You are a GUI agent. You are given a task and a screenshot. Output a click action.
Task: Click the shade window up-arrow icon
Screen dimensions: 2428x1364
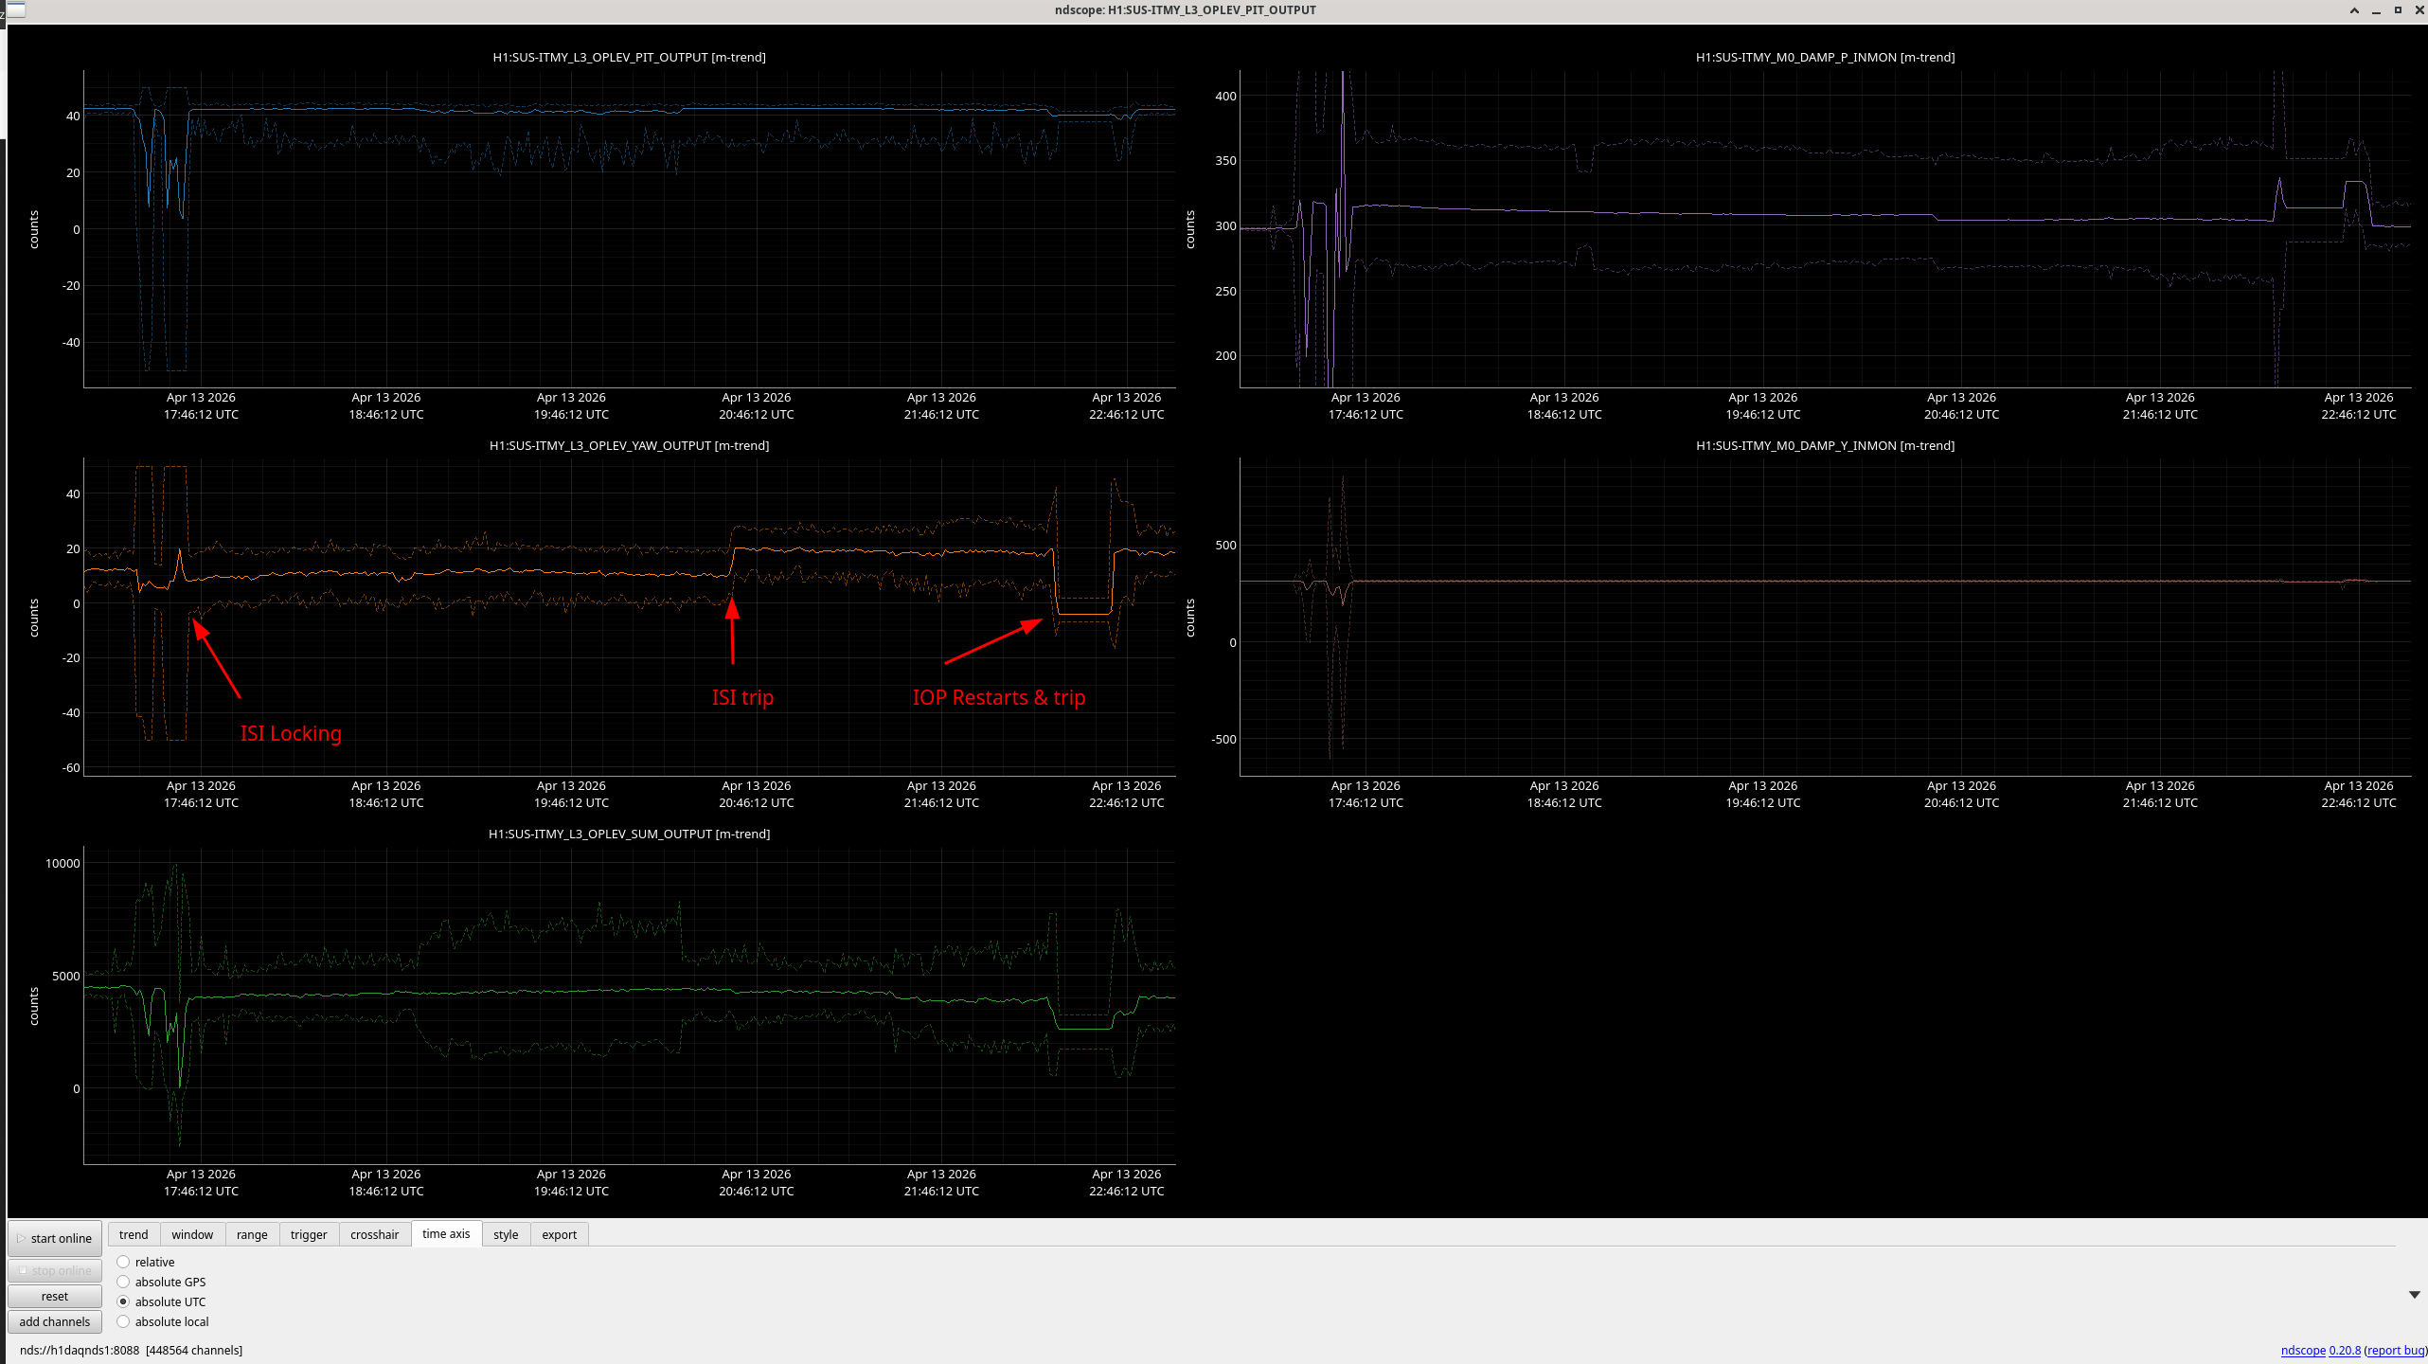click(x=2354, y=10)
